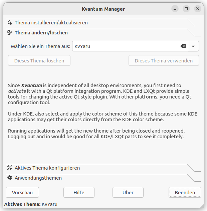
Task: Close the Kvantum Manager window
Action: (x=198, y=9)
